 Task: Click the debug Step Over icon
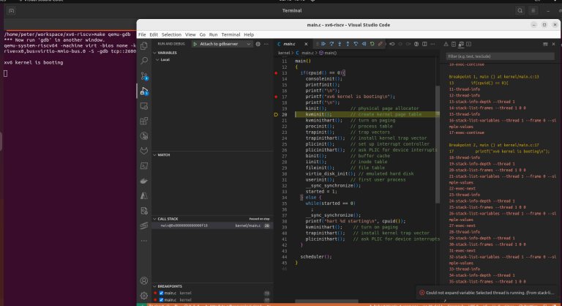331,44
